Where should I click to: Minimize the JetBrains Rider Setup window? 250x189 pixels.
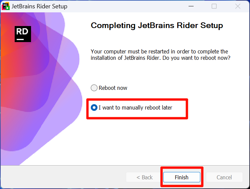(191, 6)
